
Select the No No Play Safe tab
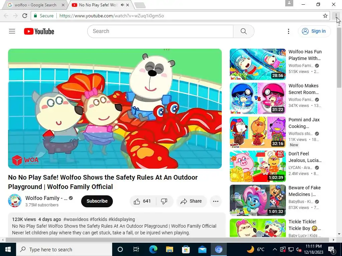[x=98, y=5]
